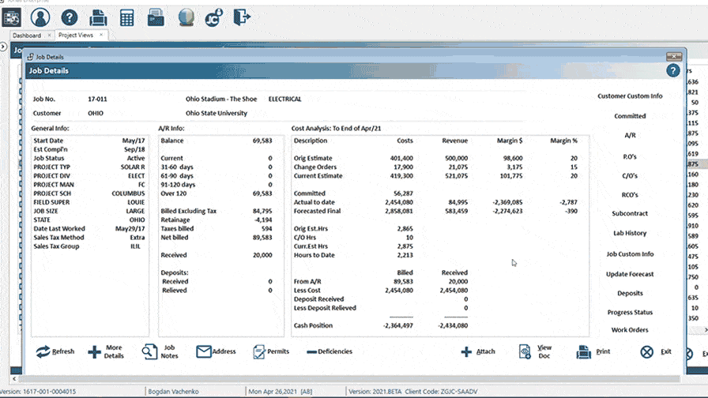Attach a document to the job
The image size is (708, 398).
(x=478, y=351)
